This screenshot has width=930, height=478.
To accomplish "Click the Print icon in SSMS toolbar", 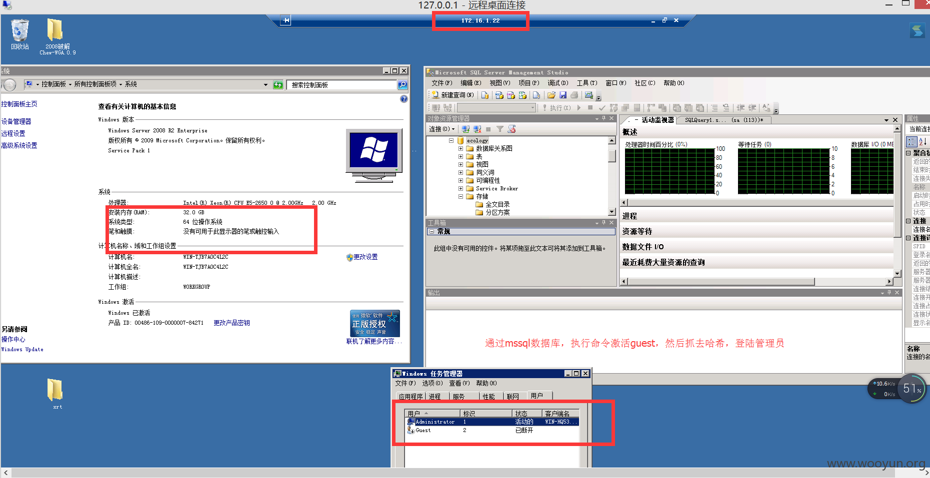I will [x=574, y=95].
